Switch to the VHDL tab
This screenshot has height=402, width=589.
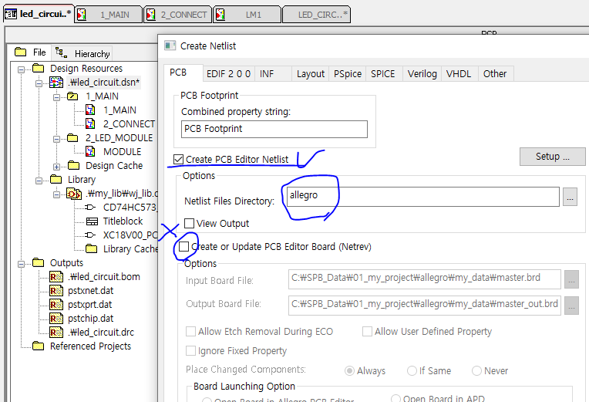pyautogui.click(x=459, y=74)
